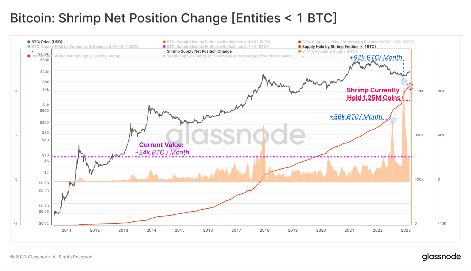The image size is (471, 271).
Task: Toggle Shrimp Supply Net Position Change legend
Action: [x=197, y=51]
